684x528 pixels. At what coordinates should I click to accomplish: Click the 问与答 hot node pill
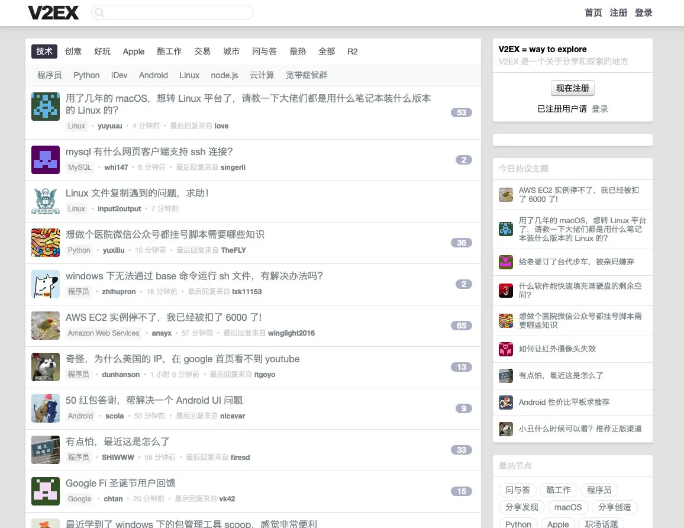[x=517, y=490]
